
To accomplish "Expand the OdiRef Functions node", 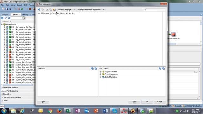I will 100,77.
